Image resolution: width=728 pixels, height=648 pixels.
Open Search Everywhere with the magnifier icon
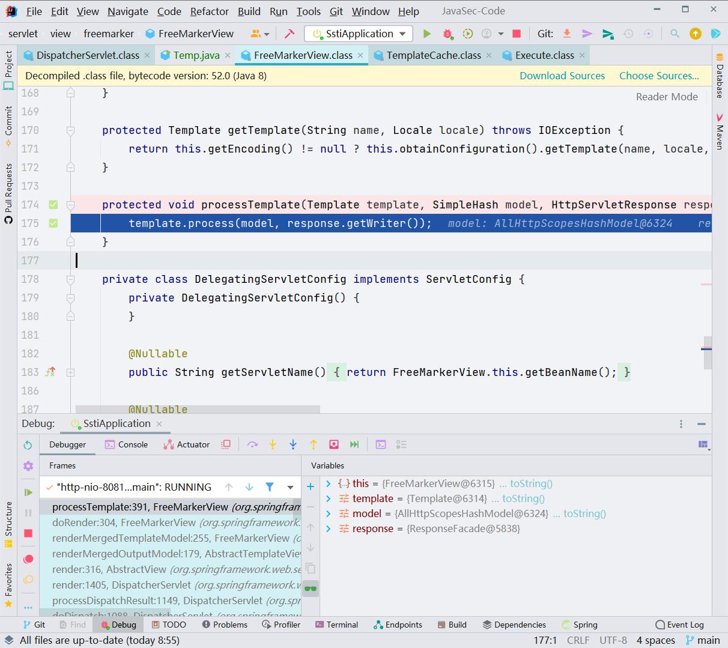[x=674, y=34]
